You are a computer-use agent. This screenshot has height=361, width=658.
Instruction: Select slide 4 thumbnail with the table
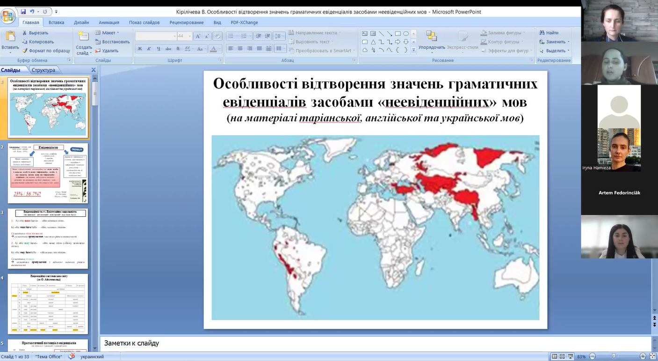(48, 304)
